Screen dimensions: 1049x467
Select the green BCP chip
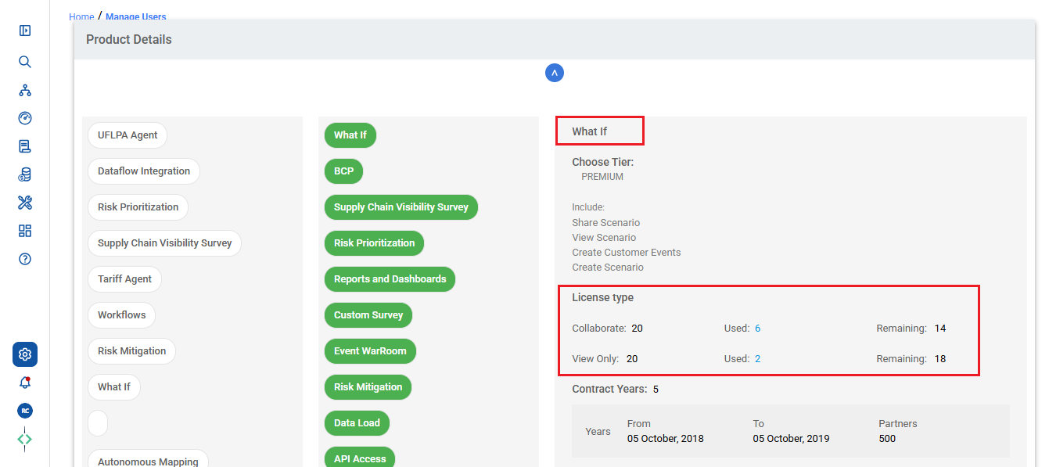(344, 171)
